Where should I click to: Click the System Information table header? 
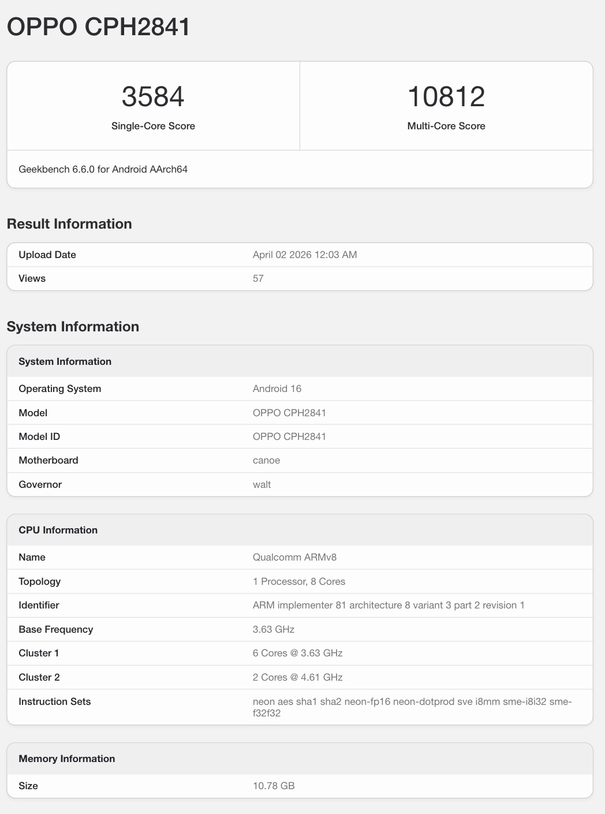point(65,361)
